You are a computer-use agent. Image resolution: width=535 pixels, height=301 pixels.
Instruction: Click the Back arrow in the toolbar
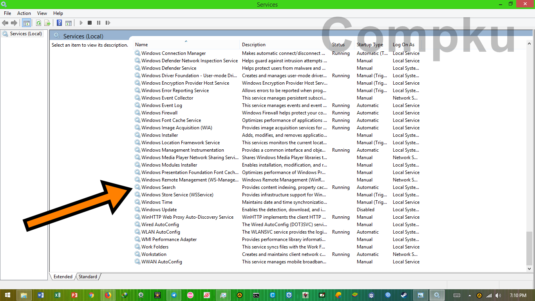5,23
